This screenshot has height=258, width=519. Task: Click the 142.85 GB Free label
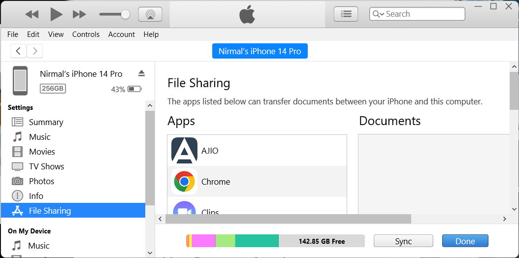click(x=322, y=241)
